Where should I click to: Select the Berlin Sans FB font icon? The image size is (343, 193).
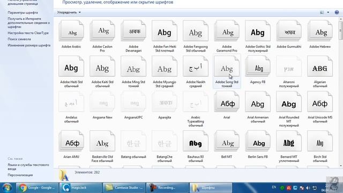[258, 141]
